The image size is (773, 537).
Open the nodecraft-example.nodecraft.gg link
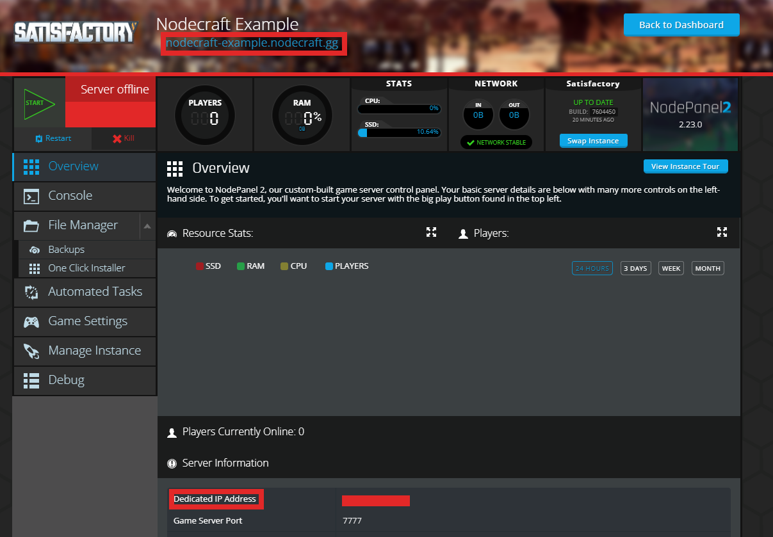[252, 44]
